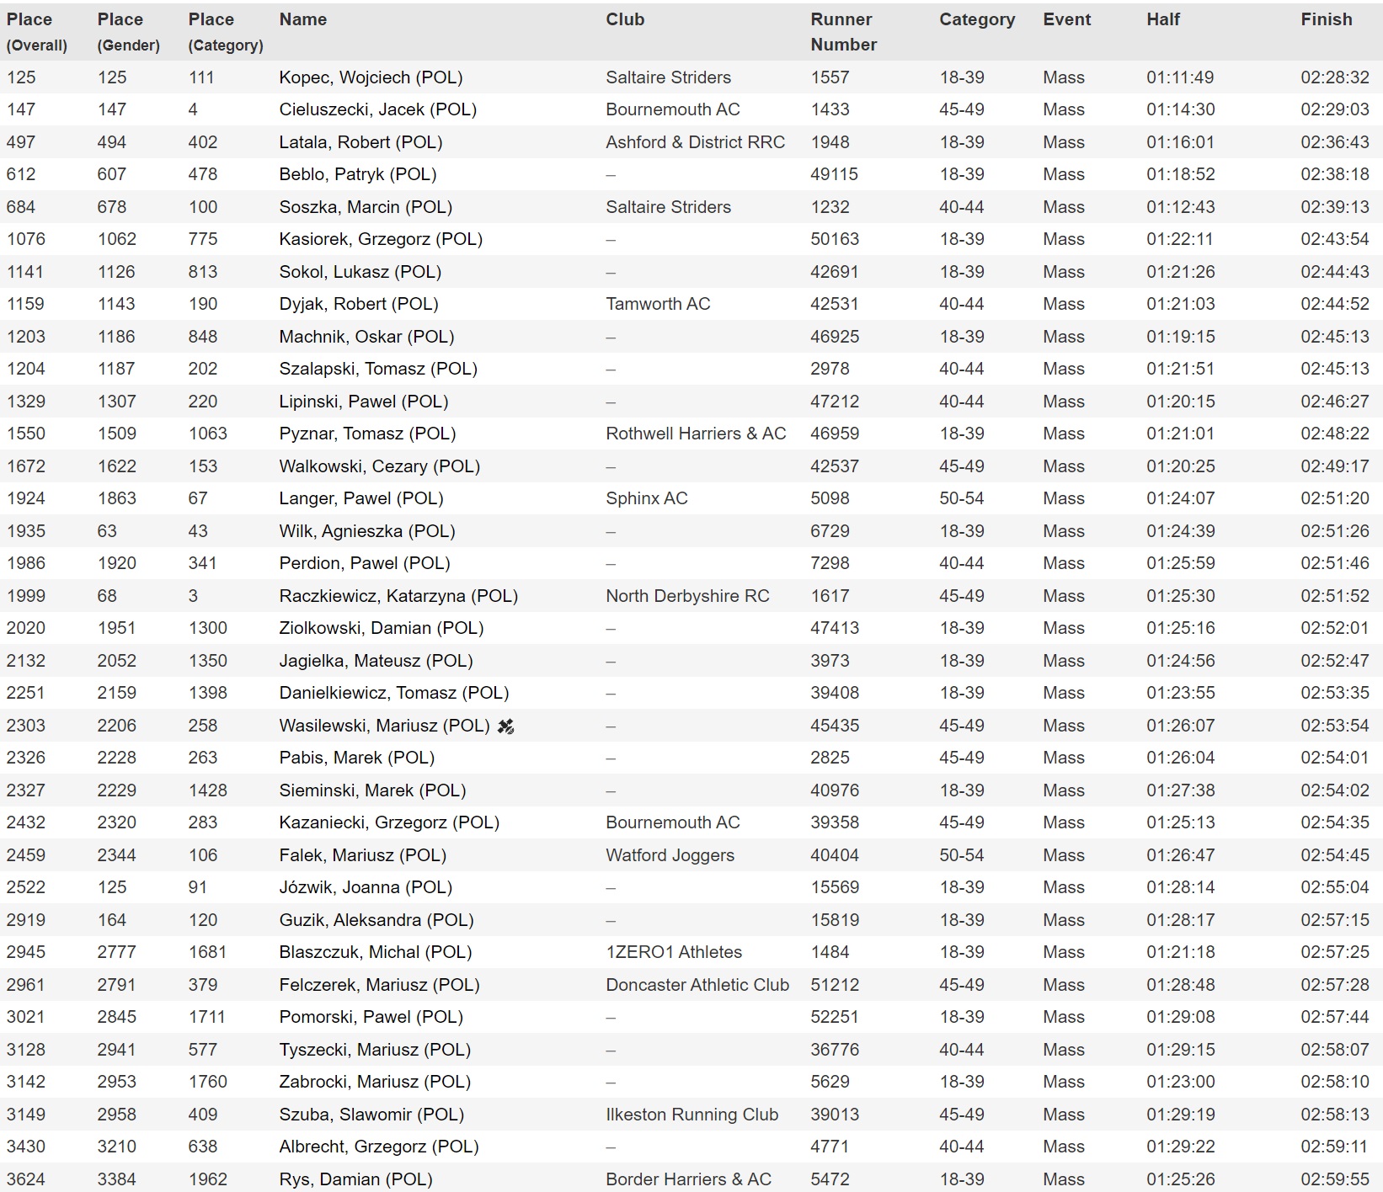Select Raczkiewicz, Katarzyna (POL)

(x=398, y=596)
